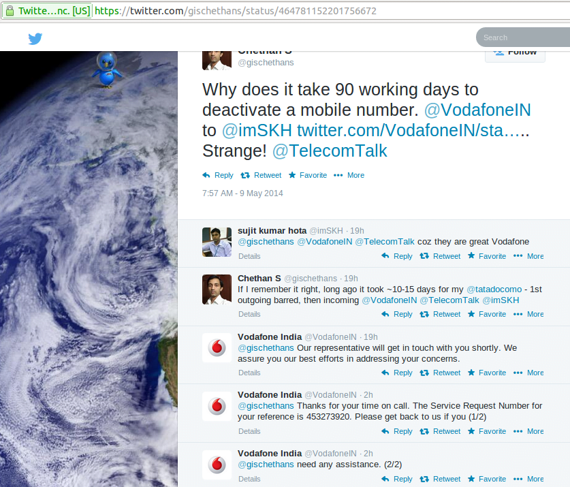
Task: Focus the browser address bar URL
Action: 235,11
